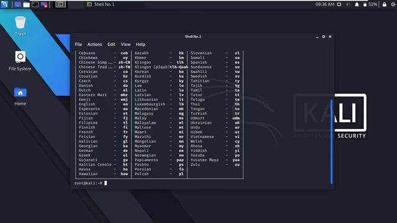Screen dimensions: 397x223
Task: Click the battery 52% indicator
Action: pyautogui.click(x=370, y=4)
